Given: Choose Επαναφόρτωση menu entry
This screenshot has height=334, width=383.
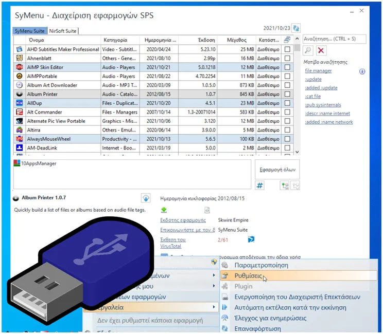Looking at the screenshot, I should coord(298,328).
